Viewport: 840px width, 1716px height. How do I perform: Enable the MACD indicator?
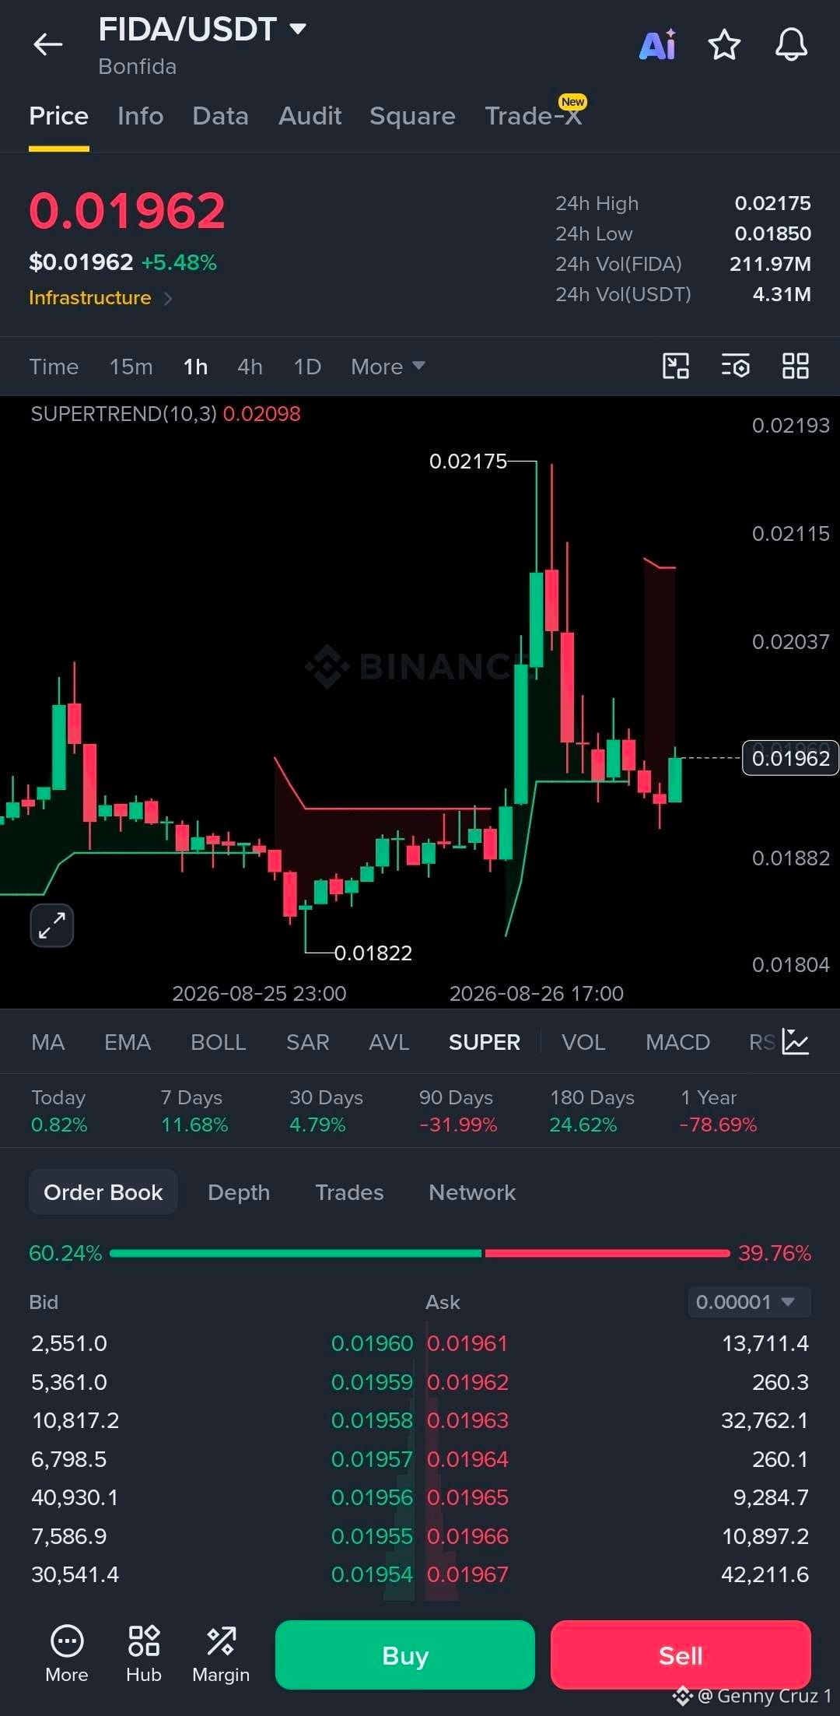pos(677,1042)
